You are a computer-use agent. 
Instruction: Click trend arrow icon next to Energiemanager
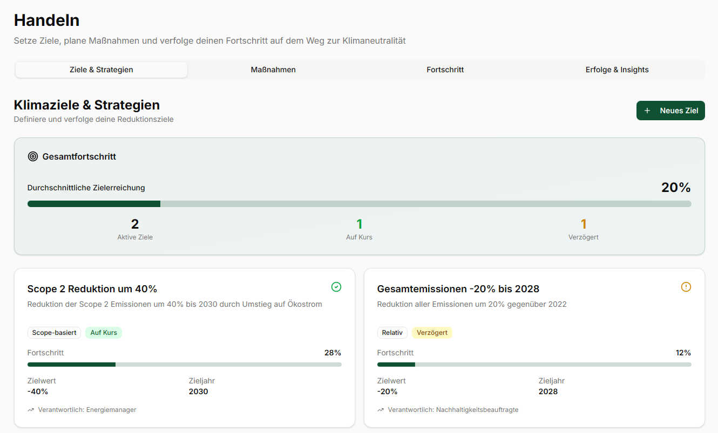pos(31,410)
